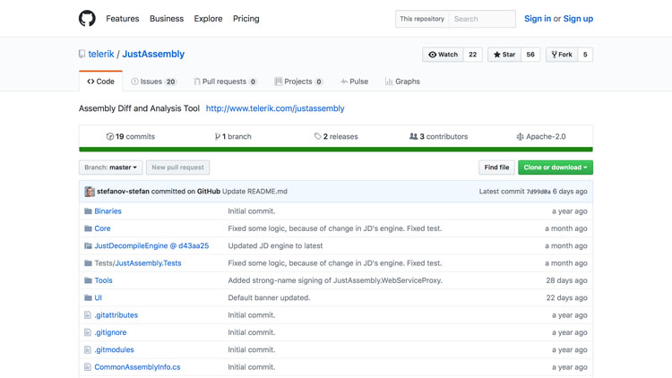Click the New pull request button
The width and height of the screenshot is (672, 378).
pyautogui.click(x=178, y=168)
